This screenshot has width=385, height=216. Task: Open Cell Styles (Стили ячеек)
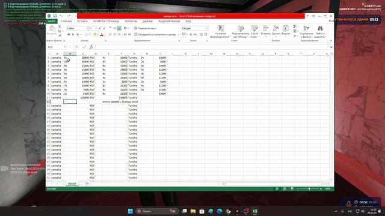coord(254,31)
